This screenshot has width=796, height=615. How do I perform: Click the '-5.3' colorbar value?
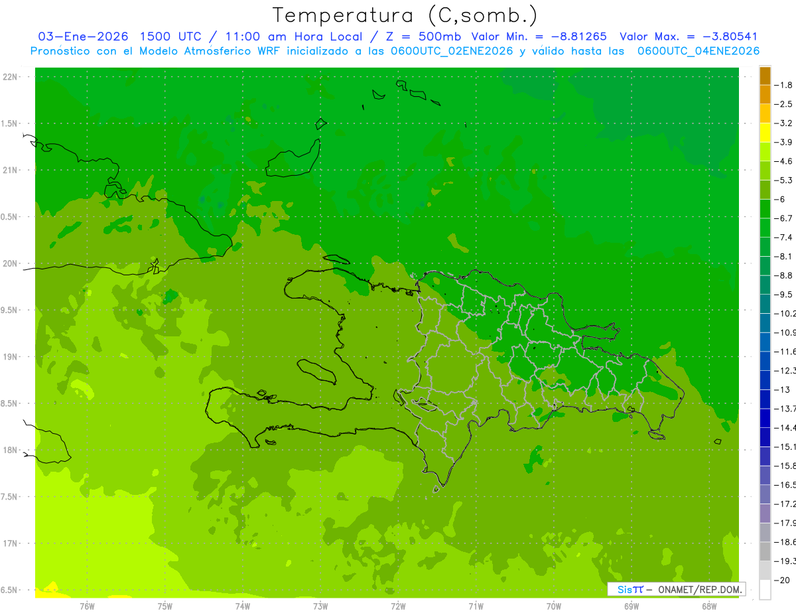click(784, 180)
